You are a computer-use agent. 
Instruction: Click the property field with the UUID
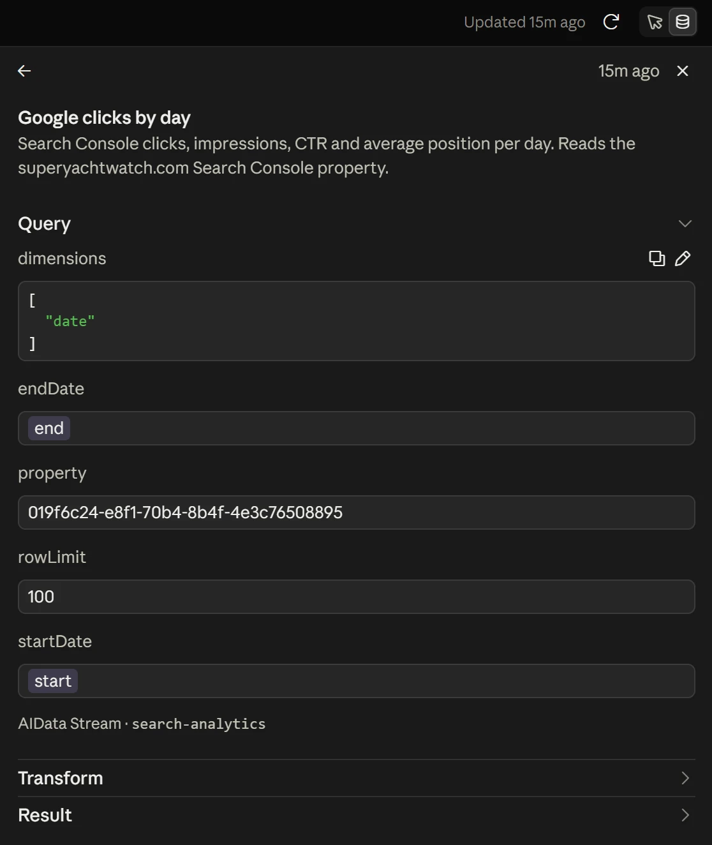pos(356,512)
